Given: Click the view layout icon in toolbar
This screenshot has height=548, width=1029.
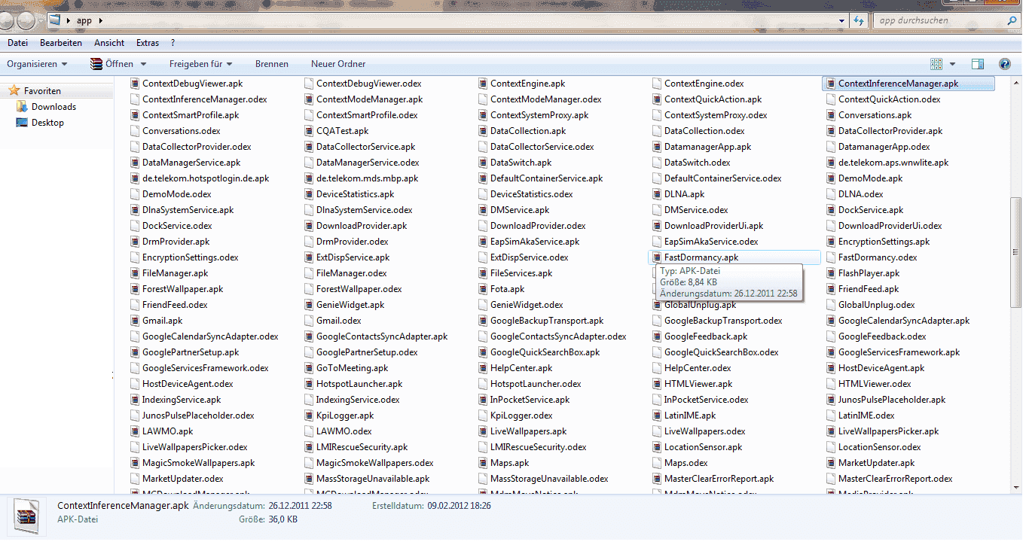Looking at the screenshot, I should [936, 64].
